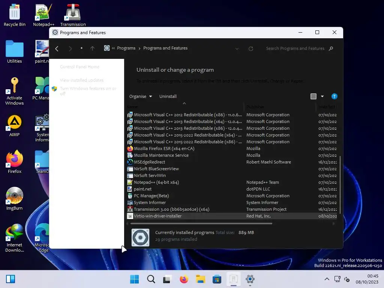Open View installed updates link
This screenshot has height=288, width=384.
tap(81, 80)
